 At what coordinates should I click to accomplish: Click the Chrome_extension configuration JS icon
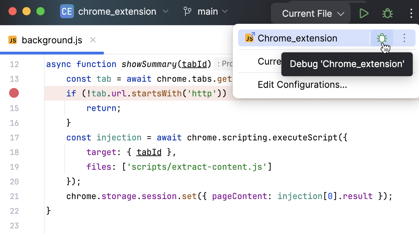coord(250,38)
